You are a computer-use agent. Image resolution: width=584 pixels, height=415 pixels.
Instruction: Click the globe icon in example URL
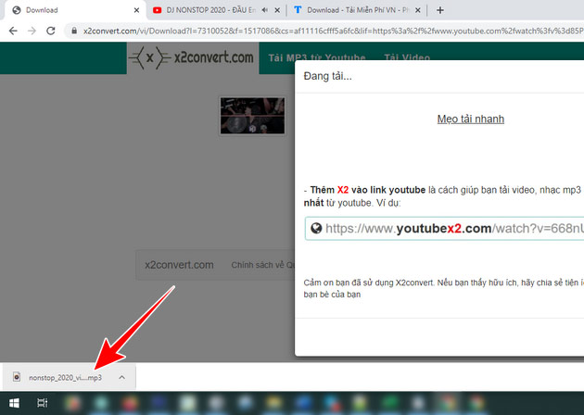click(x=316, y=228)
